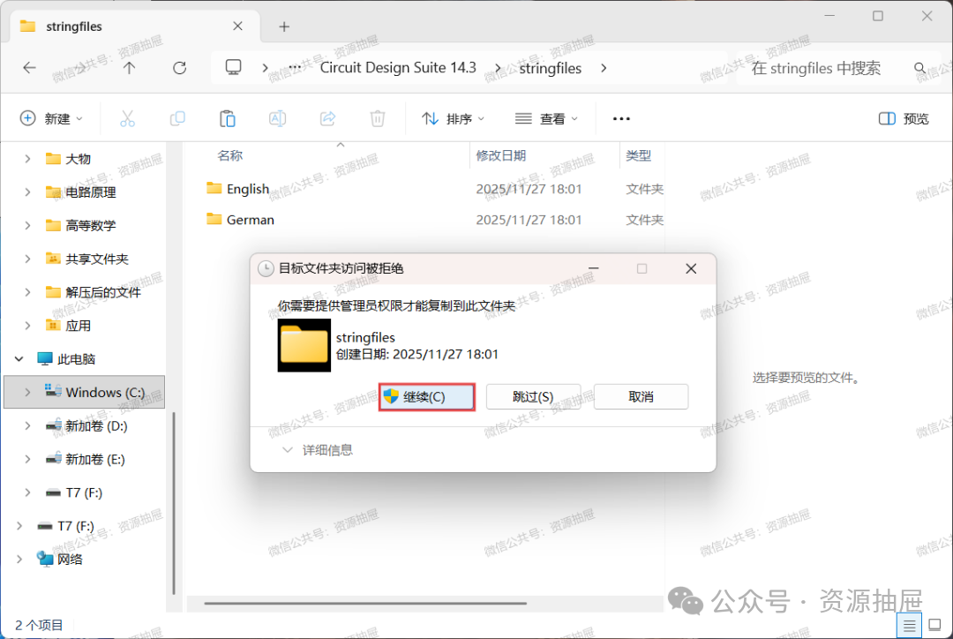Click the horizontal scrollbar of file list
Image resolution: width=953 pixels, height=639 pixels.
click(x=365, y=603)
